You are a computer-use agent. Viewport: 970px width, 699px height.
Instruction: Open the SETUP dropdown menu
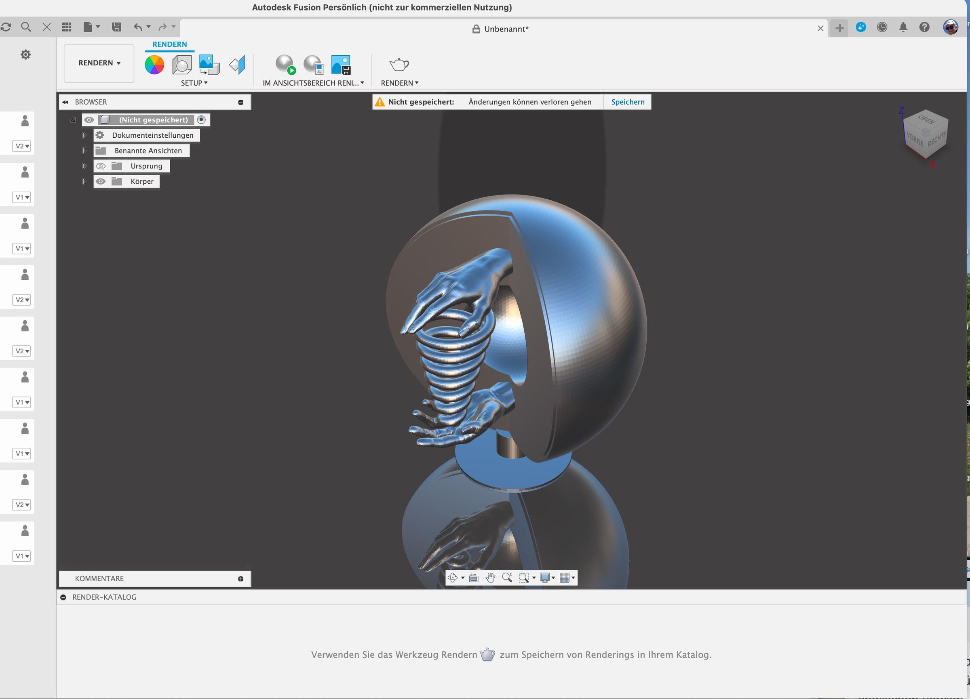point(194,83)
